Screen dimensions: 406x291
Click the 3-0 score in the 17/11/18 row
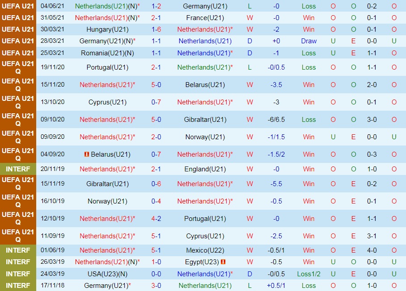pyautogui.click(x=156, y=285)
